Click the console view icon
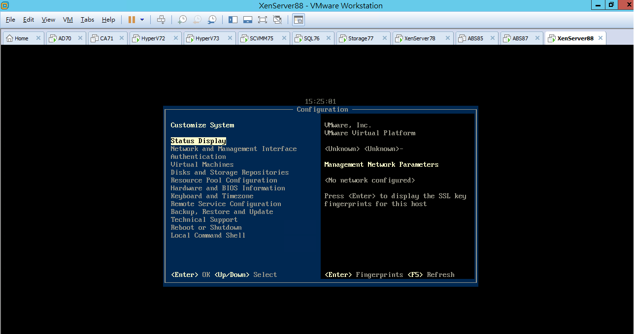 point(299,20)
